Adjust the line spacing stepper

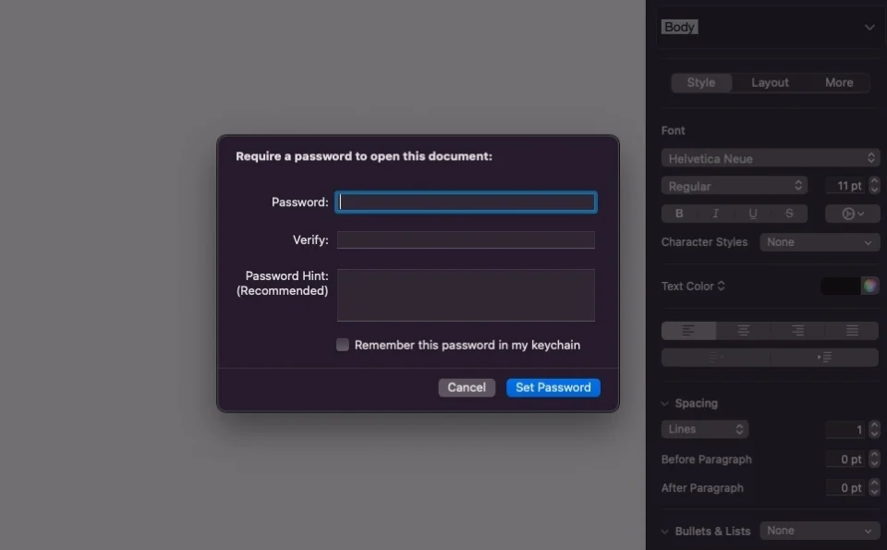pos(874,430)
